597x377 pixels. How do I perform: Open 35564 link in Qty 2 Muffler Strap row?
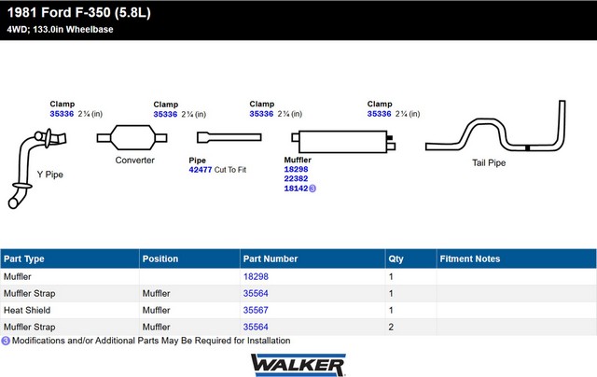tap(256, 328)
